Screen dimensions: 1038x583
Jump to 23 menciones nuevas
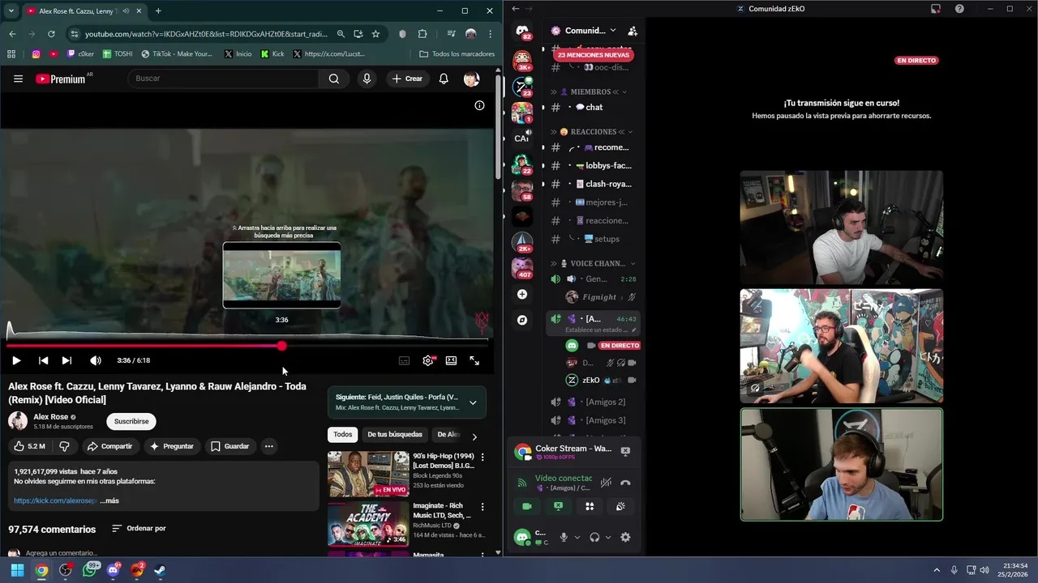click(594, 55)
